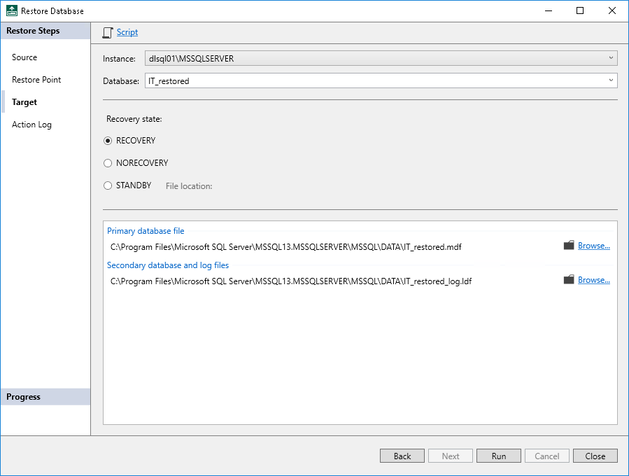Click inside the Database name field
This screenshot has width=629, height=476.
click(x=280, y=80)
